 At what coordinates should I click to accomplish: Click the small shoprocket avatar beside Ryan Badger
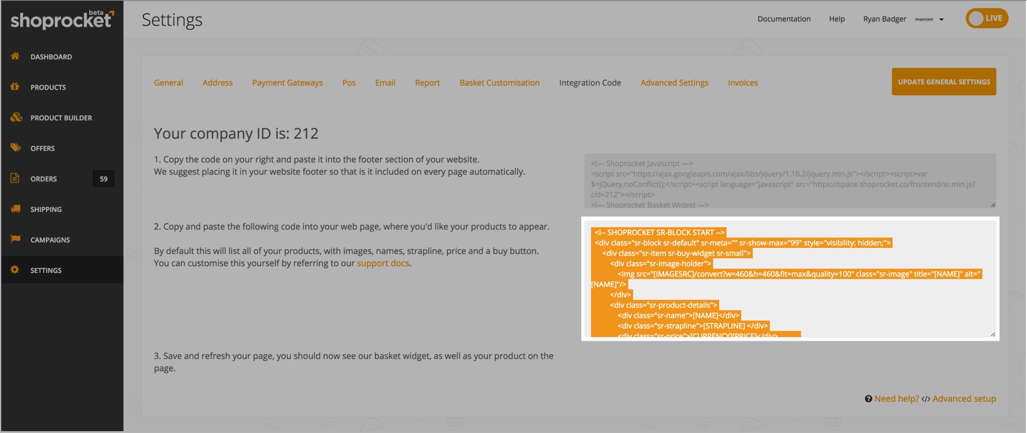click(924, 20)
